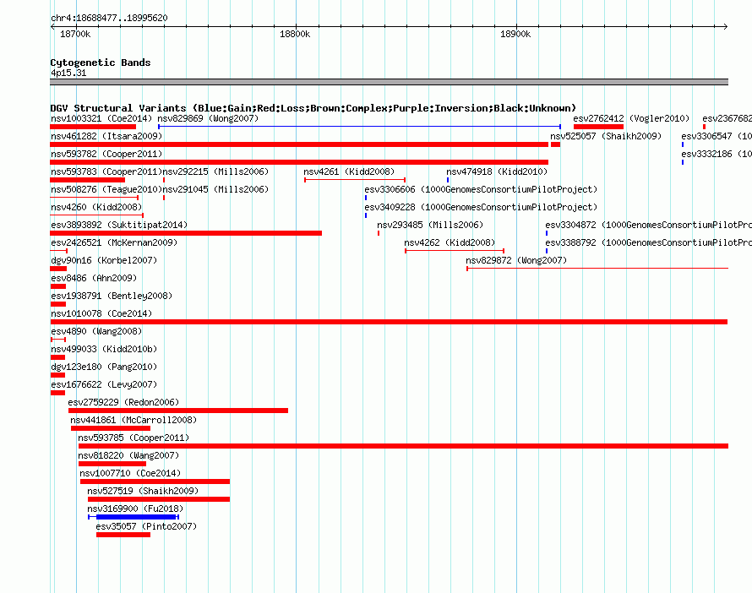The image size is (752, 593).
Task: Click the esv2367682 label at the edge
Action: pos(727,118)
